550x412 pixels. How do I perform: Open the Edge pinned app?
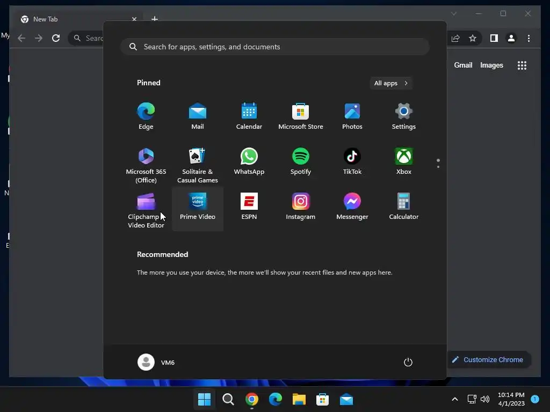tap(146, 116)
